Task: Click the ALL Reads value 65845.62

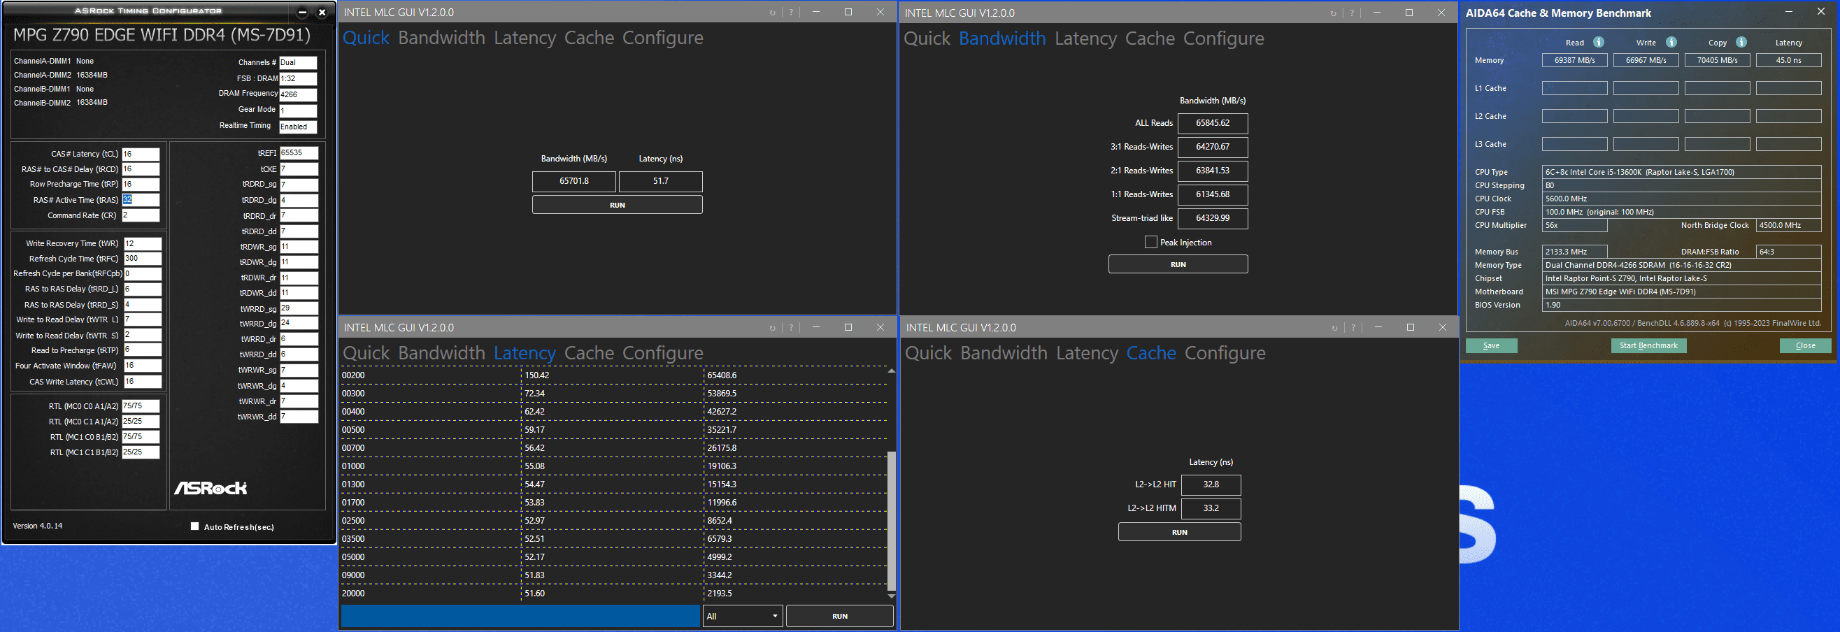Action: click(x=1212, y=123)
